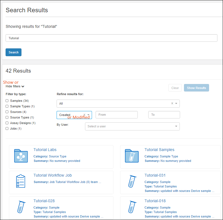Screen dimensions: 223x220
Task: Enable the Sources (4) filter checkbox
Action: tap(7, 112)
